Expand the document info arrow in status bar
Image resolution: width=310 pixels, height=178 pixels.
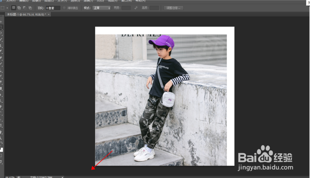pyautogui.click(x=63, y=177)
